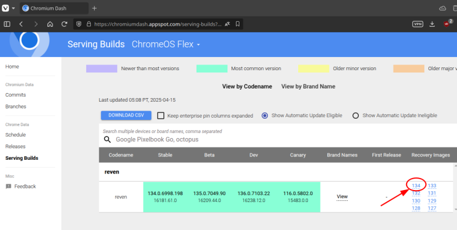Open Releases in the sidebar
This screenshot has height=230, width=457.
15,147
